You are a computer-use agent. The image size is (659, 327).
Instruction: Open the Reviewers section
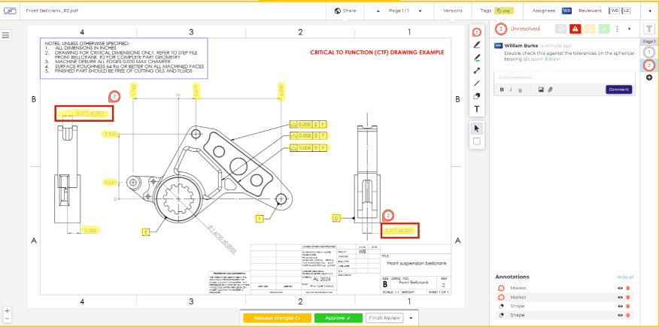click(590, 11)
